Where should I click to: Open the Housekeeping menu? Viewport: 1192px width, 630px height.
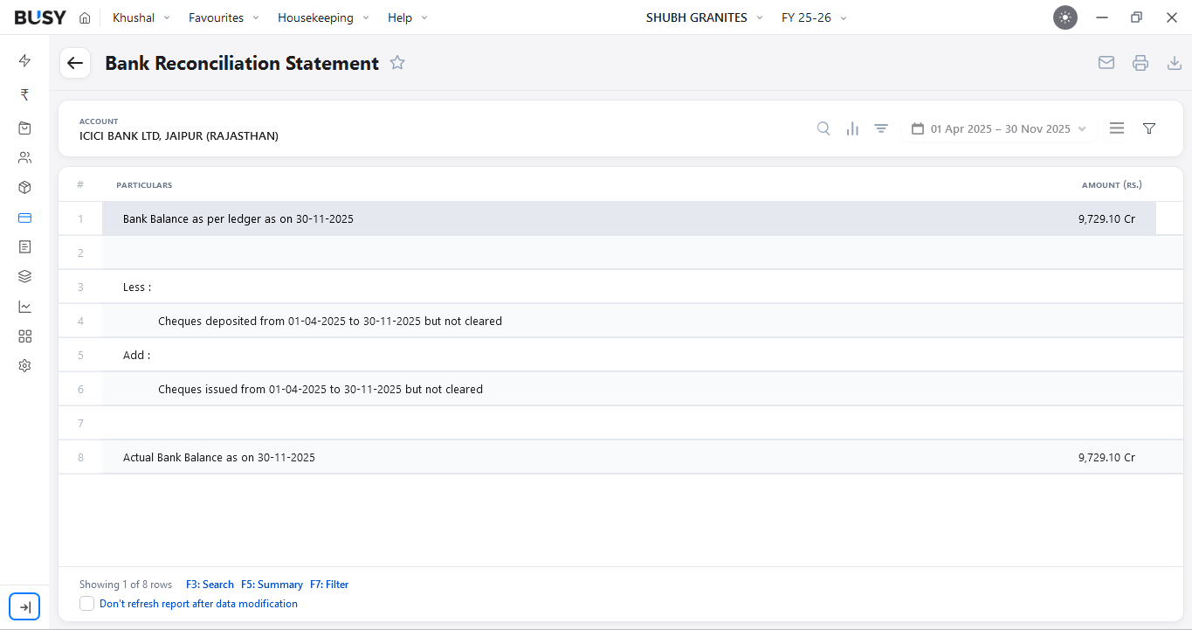pos(323,17)
